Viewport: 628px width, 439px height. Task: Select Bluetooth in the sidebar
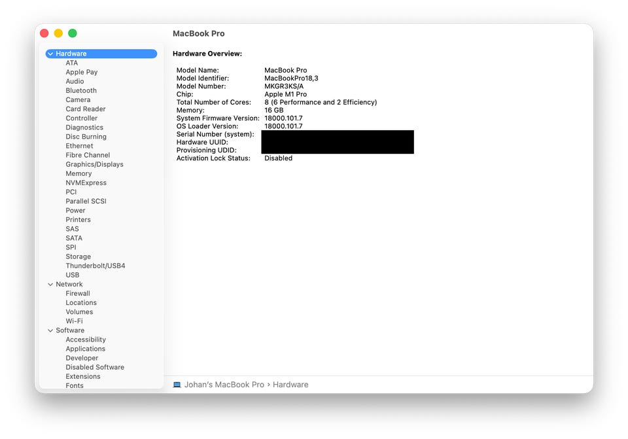[x=81, y=91]
